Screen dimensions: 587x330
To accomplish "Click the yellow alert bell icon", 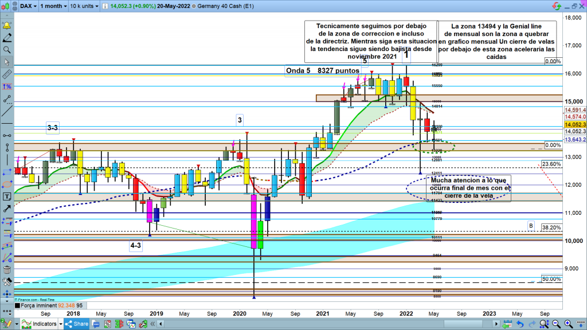I will (x=7, y=26).
